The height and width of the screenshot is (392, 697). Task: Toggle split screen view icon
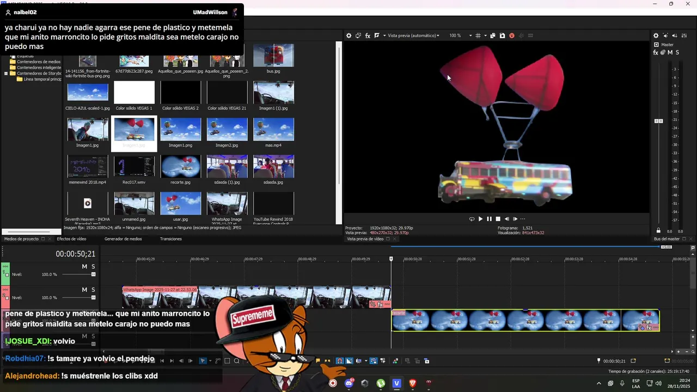377,35
